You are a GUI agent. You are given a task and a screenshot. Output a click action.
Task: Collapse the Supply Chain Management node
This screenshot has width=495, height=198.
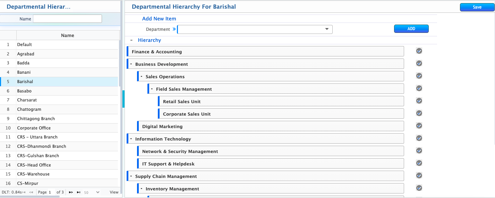tap(131, 176)
